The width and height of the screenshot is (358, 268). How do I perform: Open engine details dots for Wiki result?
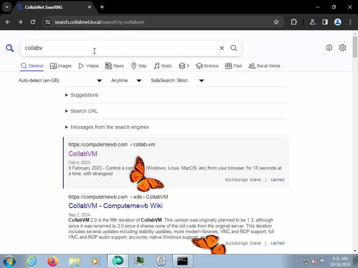pos(266,244)
